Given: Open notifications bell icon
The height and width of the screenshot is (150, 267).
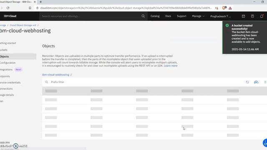Looking at the screenshot, I should point(262,16).
